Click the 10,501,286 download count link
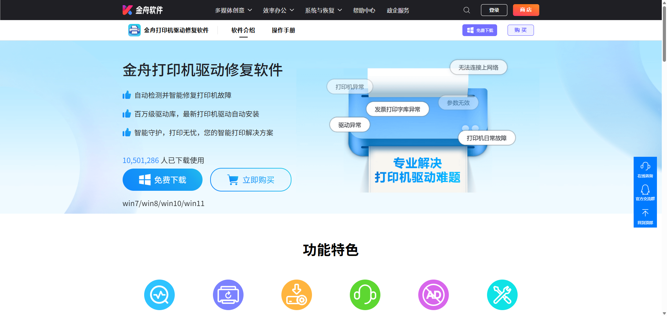Image resolution: width=667 pixels, height=316 pixels. pos(140,160)
